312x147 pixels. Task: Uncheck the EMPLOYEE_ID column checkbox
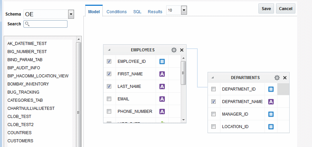tap(109, 62)
